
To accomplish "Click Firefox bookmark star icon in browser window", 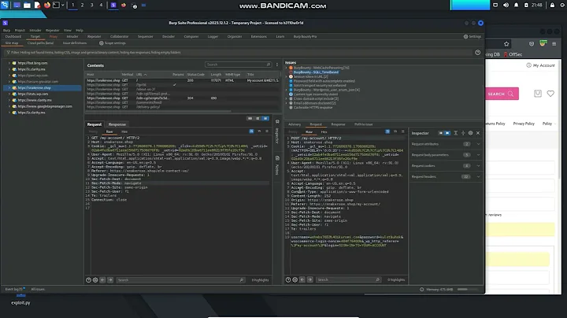I will pyautogui.click(x=506, y=44).
